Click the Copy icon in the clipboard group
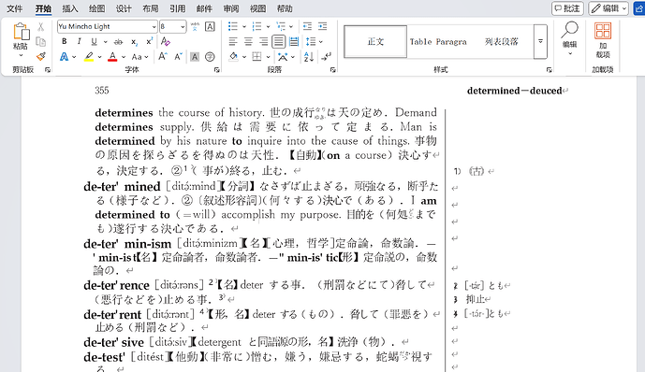The height and width of the screenshot is (372, 645). click(41, 41)
